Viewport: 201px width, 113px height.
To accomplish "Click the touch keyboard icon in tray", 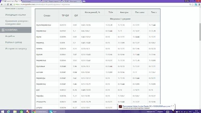I will (168, 112).
